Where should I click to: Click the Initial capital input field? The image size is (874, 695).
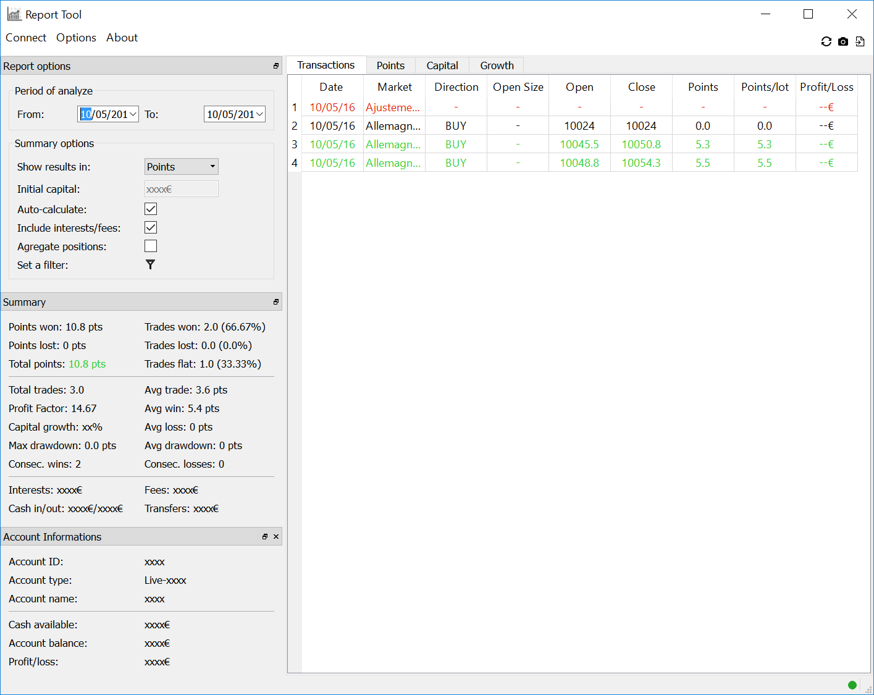[x=181, y=189]
